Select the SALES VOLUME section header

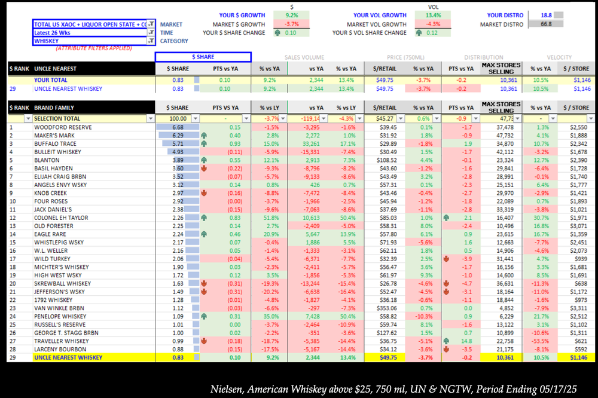coord(304,57)
